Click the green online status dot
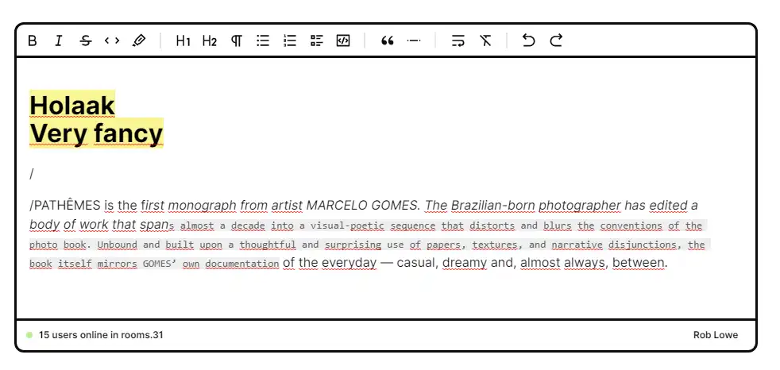 coord(29,335)
